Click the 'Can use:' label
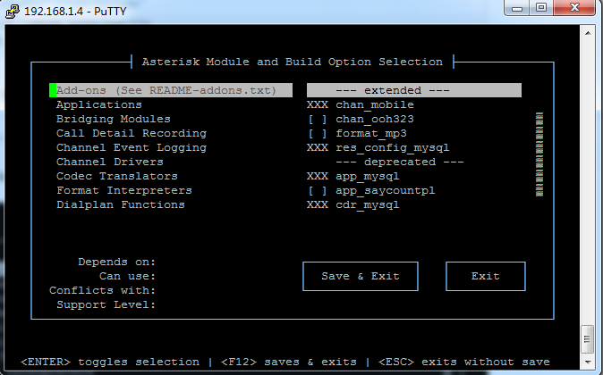Viewport: 603px width, 375px height. click(128, 276)
